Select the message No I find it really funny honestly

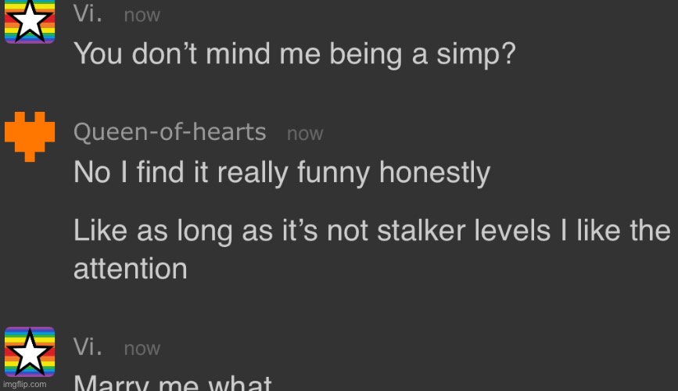tap(282, 173)
